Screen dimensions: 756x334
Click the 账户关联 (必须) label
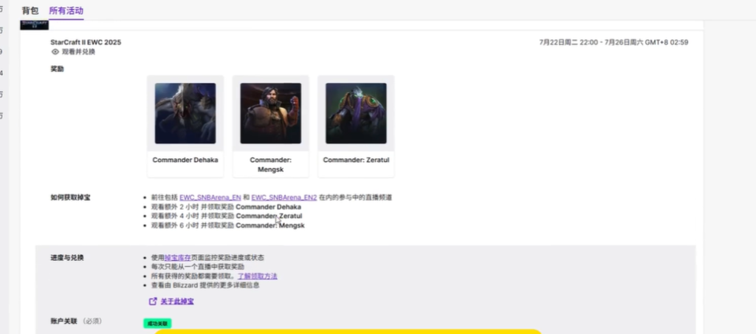click(76, 321)
